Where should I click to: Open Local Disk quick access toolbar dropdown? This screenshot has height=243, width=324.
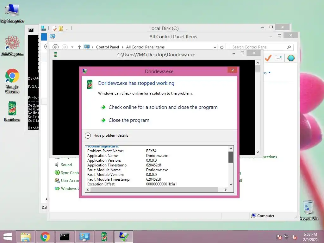(67, 29)
